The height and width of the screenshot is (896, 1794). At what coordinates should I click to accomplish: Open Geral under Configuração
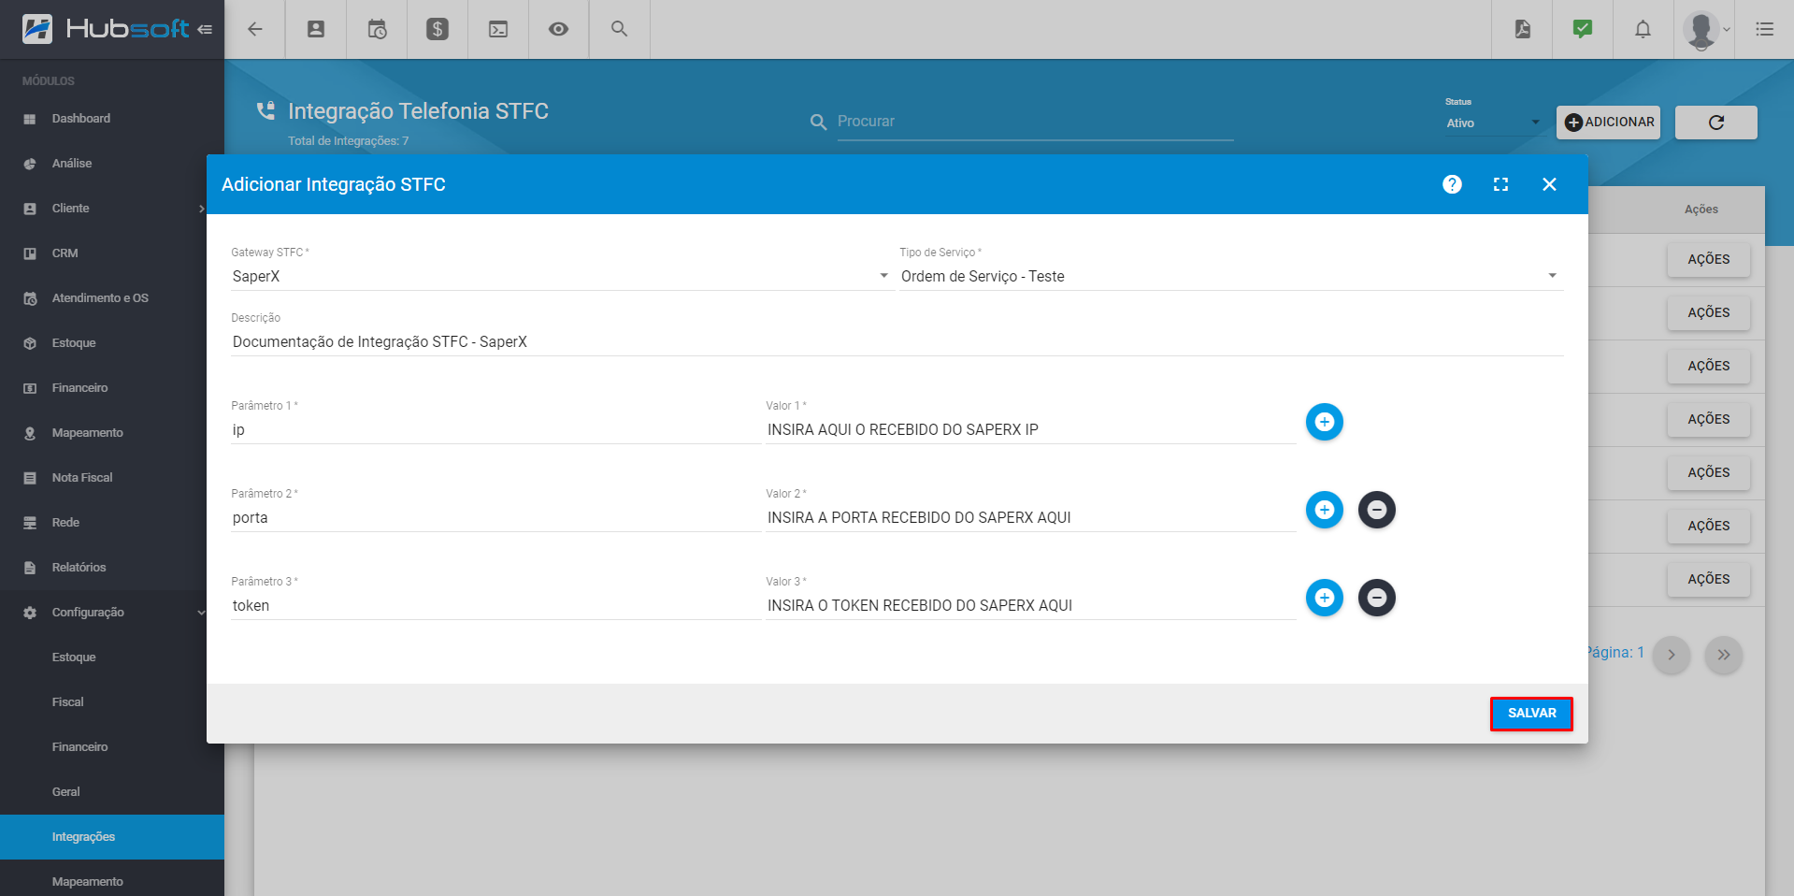tap(112, 792)
